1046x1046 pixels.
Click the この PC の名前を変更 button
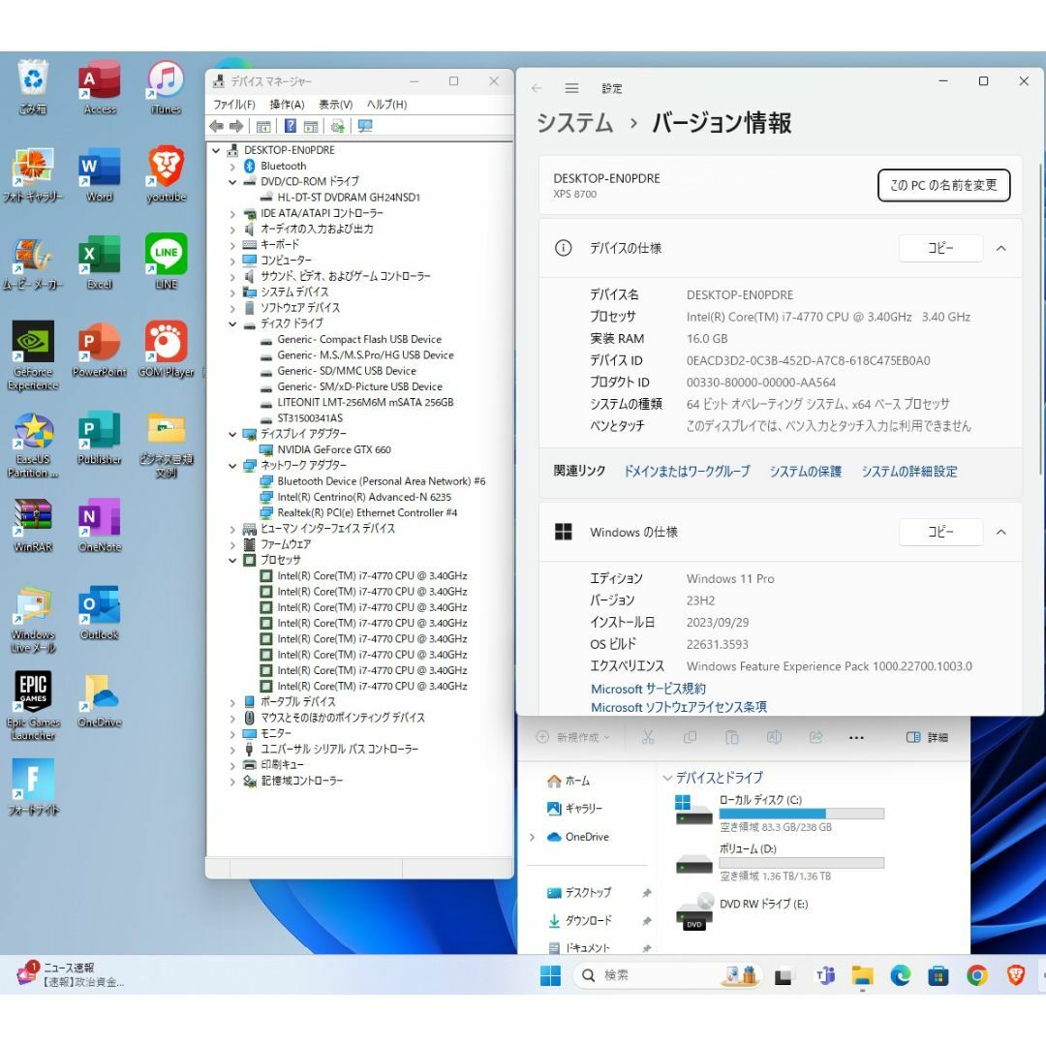click(943, 185)
